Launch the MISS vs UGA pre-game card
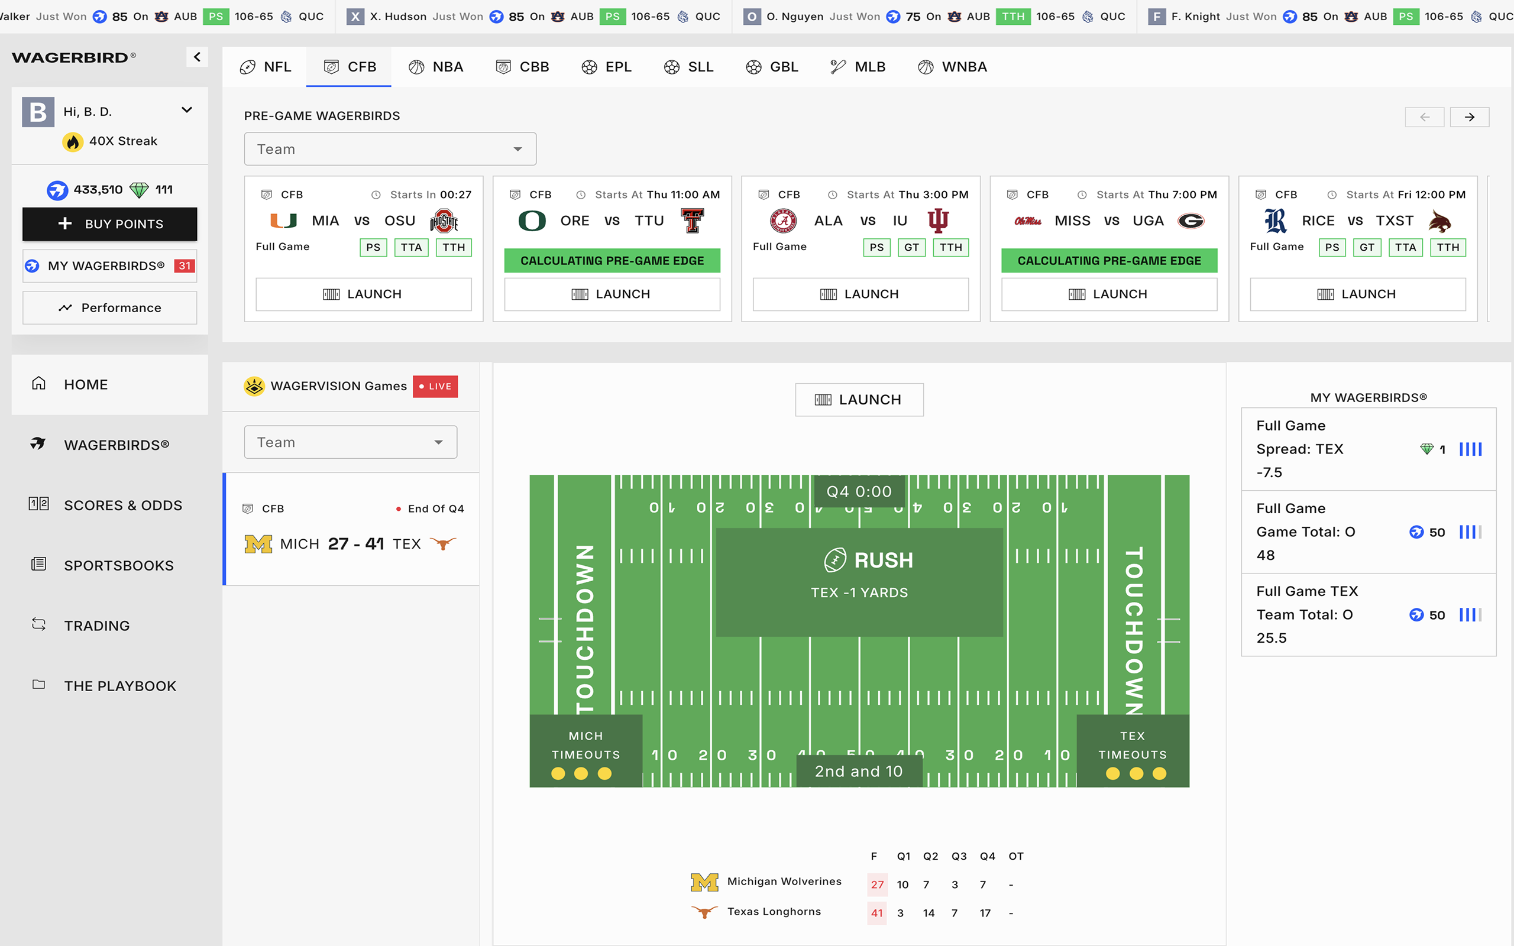 pyautogui.click(x=1109, y=294)
